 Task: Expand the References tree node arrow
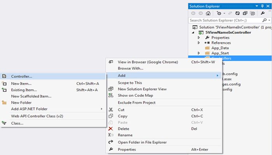(x=199, y=43)
